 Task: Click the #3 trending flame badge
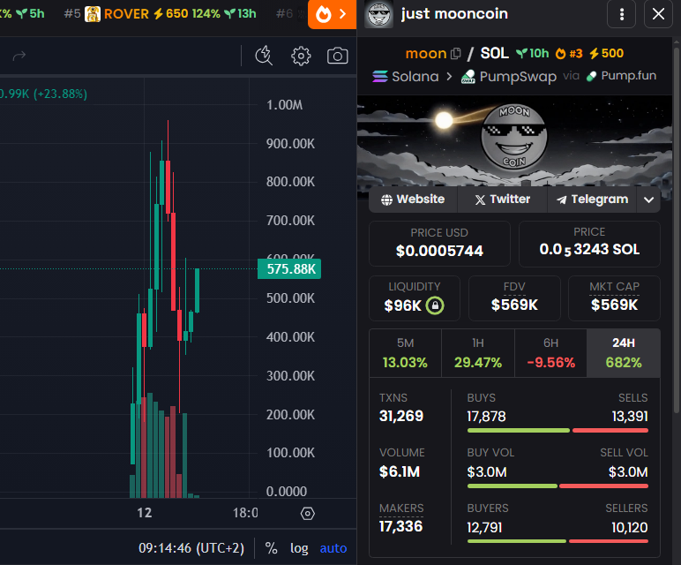click(x=569, y=54)
